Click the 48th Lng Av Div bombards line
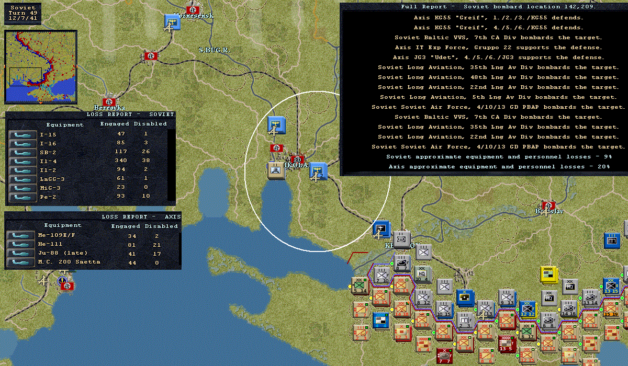The width and height of the screenshot is (628, 366). pos(498,77)
